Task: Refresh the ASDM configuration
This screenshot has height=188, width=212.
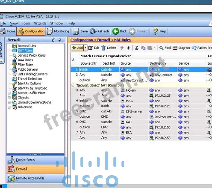Action: tap(99, 32)
